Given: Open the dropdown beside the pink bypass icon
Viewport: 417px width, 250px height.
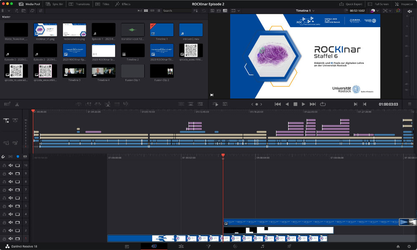Looking at the screenshot, I should [377, 11].
